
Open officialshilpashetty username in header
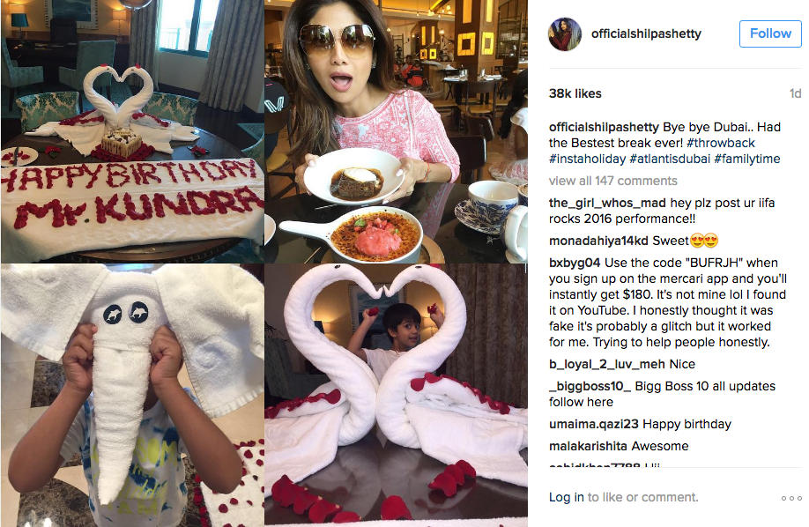click(646, 33)
